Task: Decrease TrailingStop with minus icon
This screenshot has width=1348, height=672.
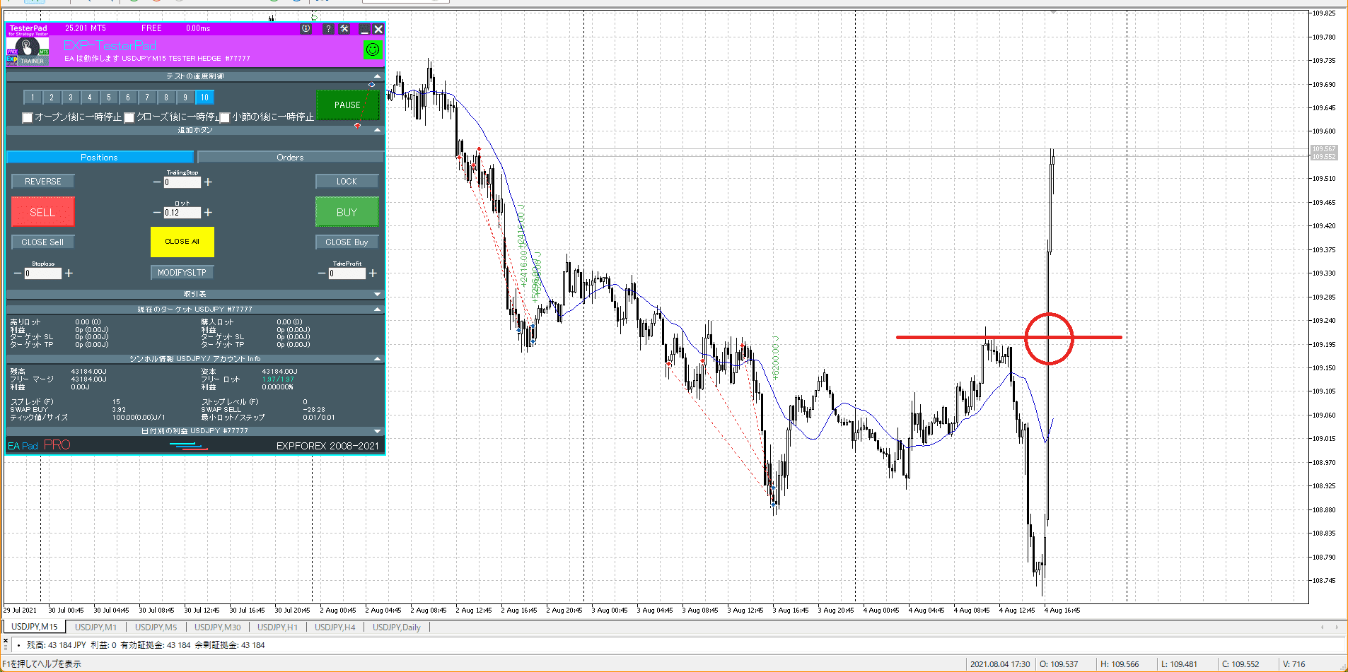Action: (x=157, y=182)
